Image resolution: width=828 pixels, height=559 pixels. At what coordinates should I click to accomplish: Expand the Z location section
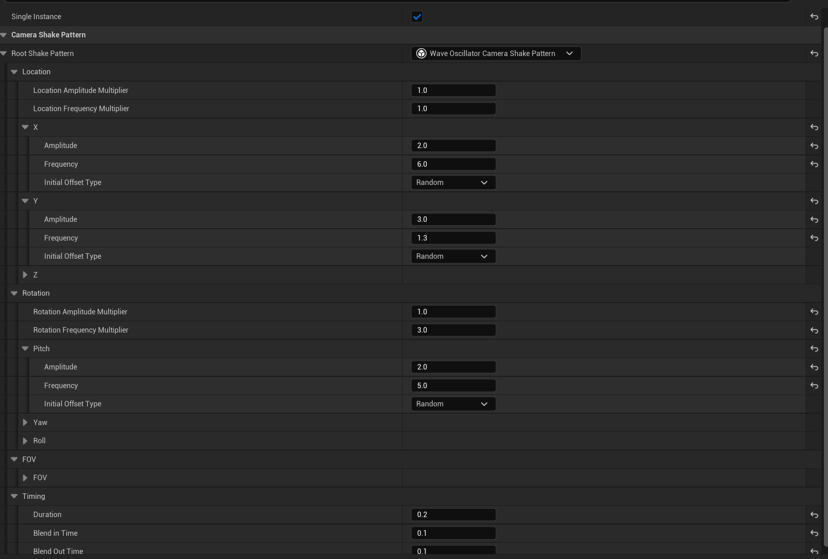[x=25, y=275]
